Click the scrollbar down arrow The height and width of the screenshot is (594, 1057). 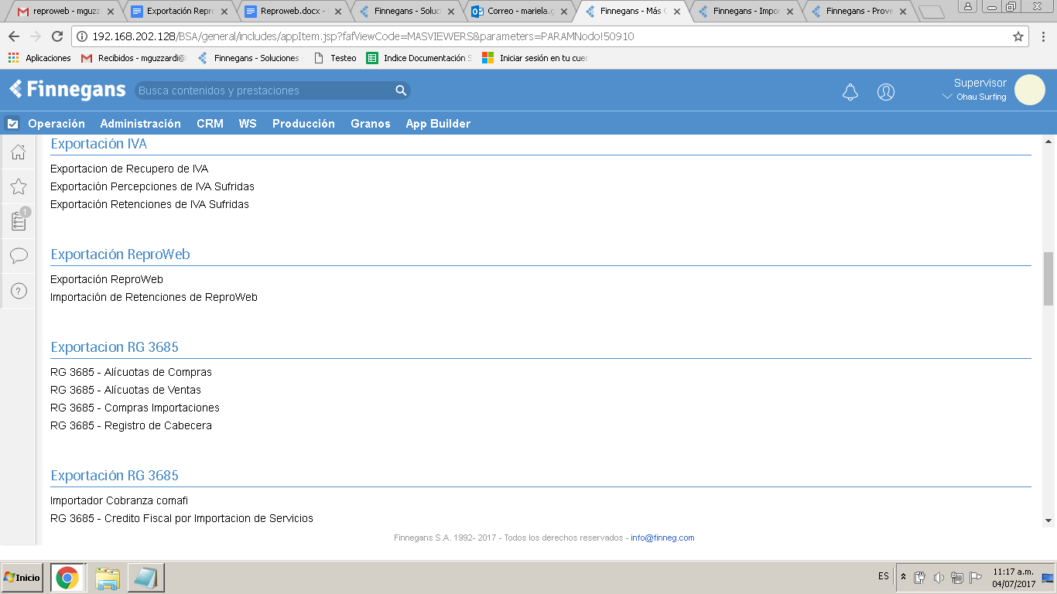point(1048,521)
